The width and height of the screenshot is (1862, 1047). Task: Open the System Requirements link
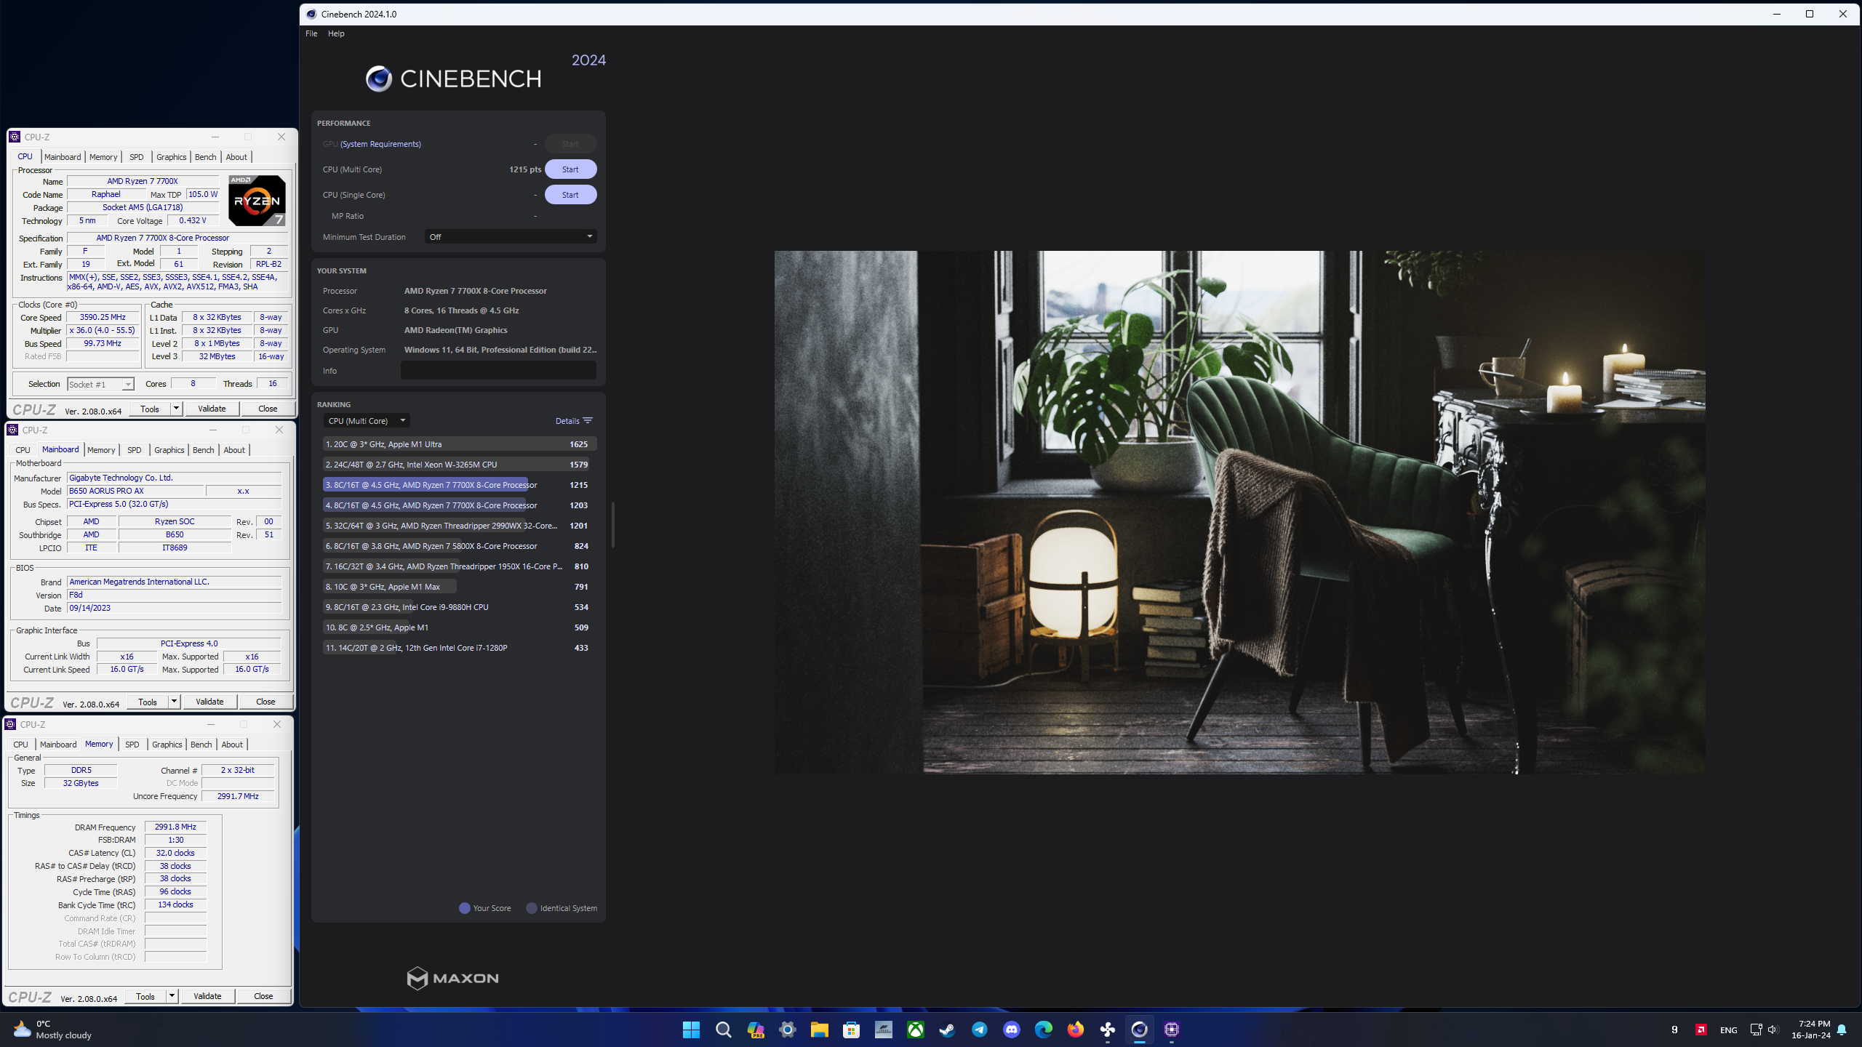point(380,144)
